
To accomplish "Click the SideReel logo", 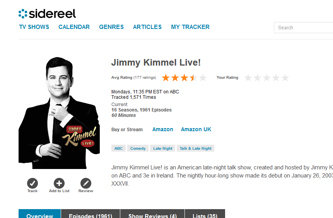I will point(47,14).
